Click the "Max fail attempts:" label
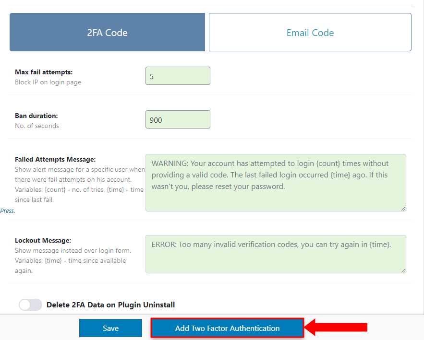 pos(44,72)
